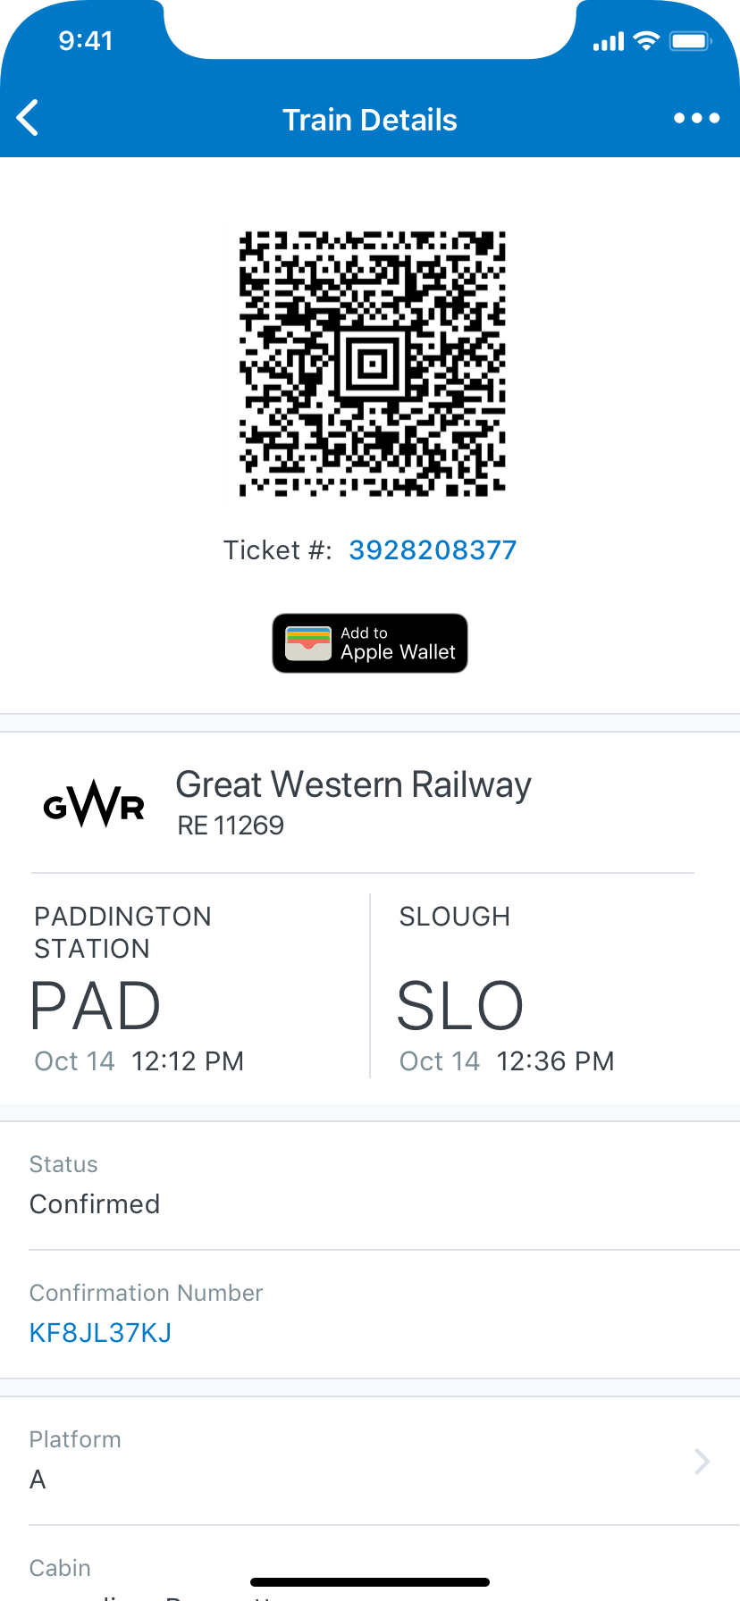Screen dimensions: 740x1601
Task: Expand Platform row with chevron arrow
Action: pyautogui.click(x=702, y=1462)
